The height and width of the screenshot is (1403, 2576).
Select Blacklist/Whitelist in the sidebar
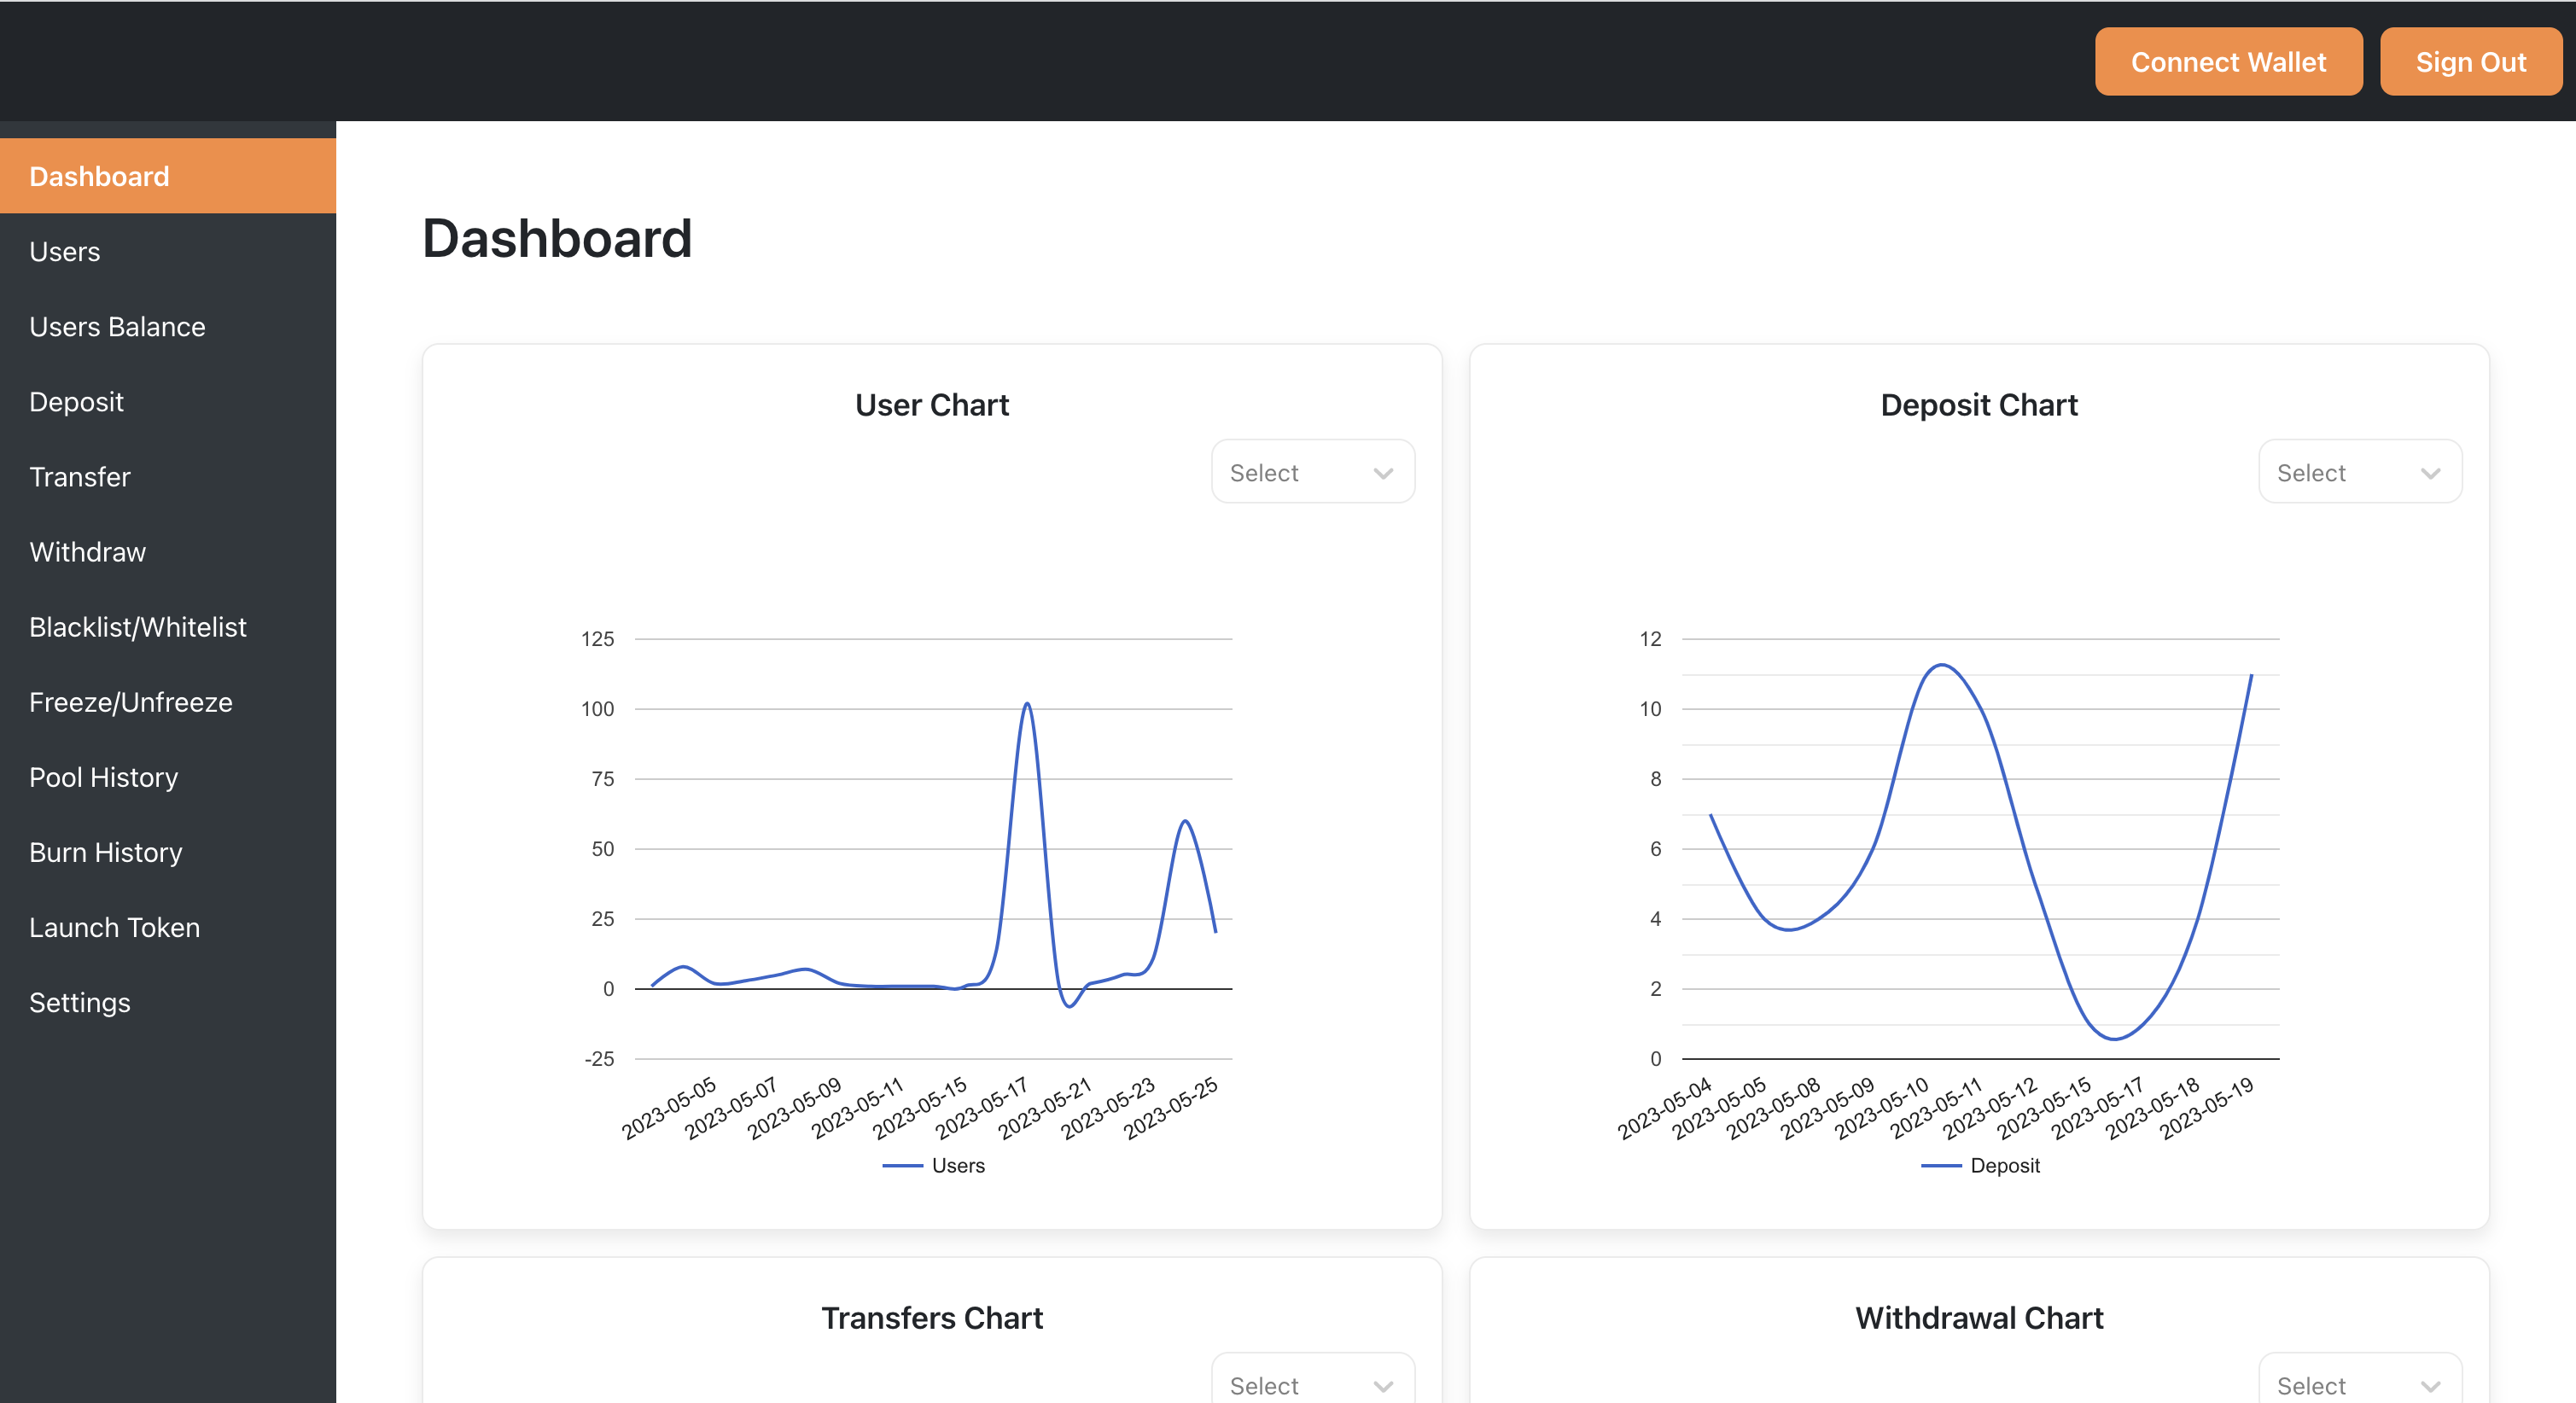[138, 627]
